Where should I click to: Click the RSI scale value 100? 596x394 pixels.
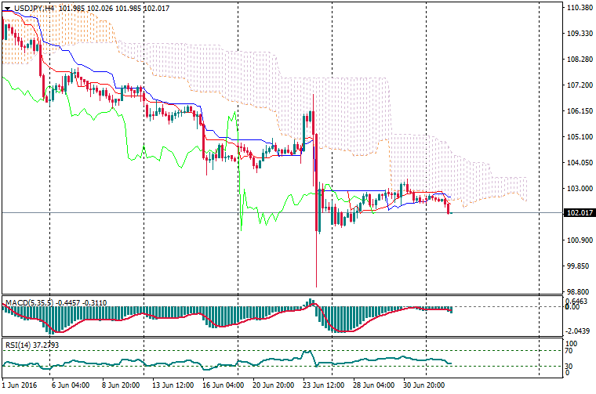pyautogui.click(x=571, y=344)
